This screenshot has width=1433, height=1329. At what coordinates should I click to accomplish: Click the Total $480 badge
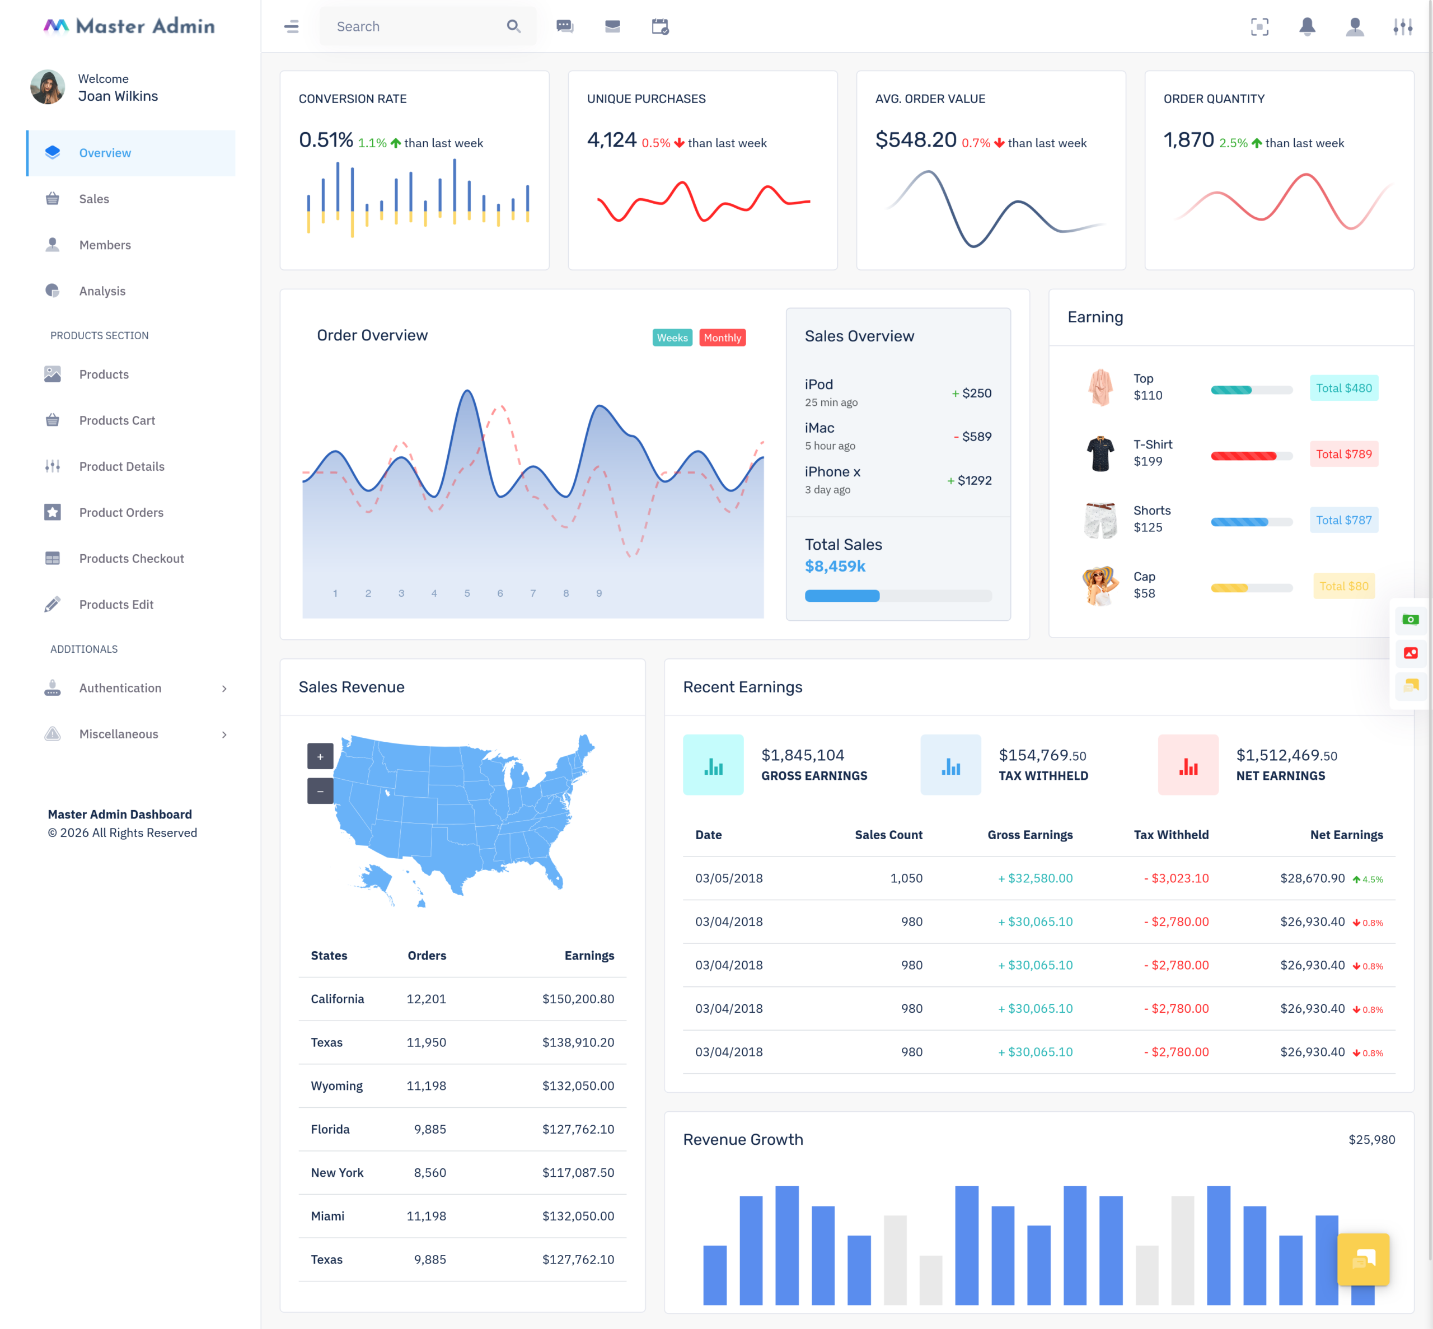tap(1343, 387)
